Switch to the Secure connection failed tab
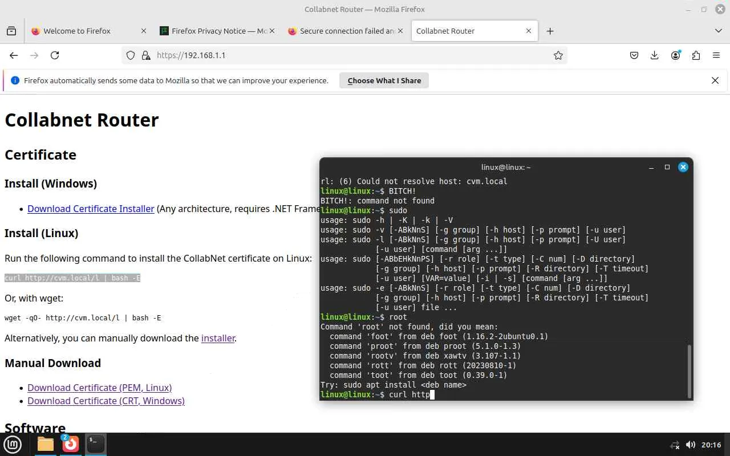730x456 pixels. click(346, 31)
